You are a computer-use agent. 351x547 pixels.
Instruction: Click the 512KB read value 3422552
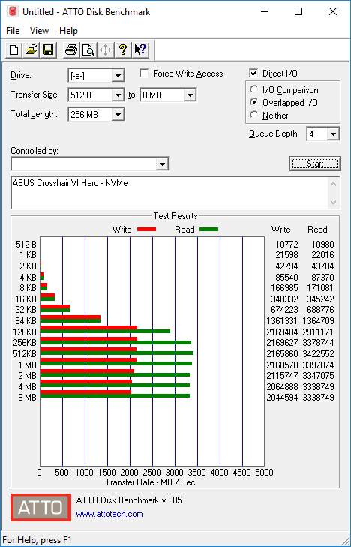[319, 353]
